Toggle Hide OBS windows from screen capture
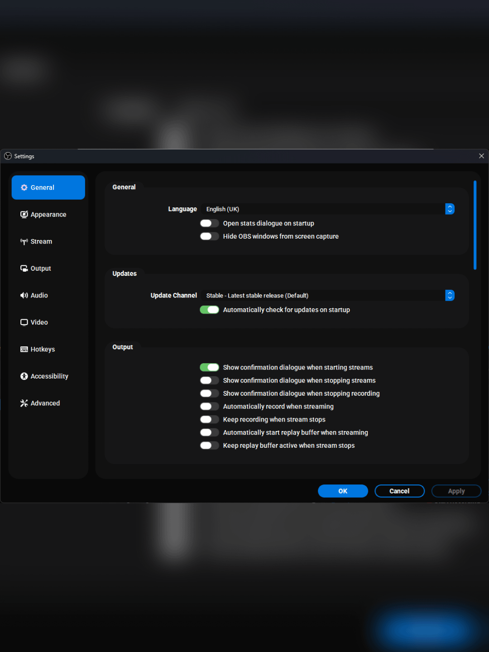489x652 pixels. click(209, 236)
